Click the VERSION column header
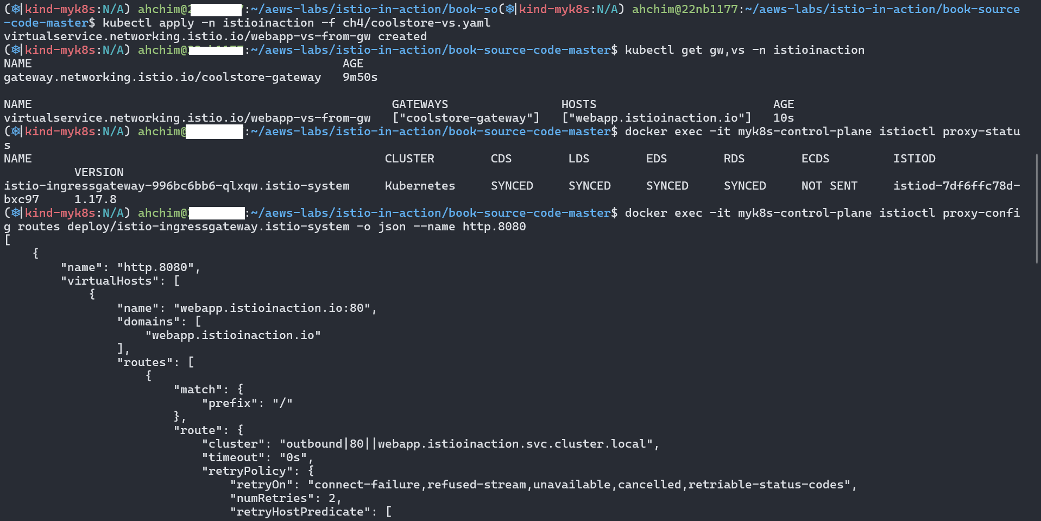This screenshot has width=1041, height=521. coord(99,172)
